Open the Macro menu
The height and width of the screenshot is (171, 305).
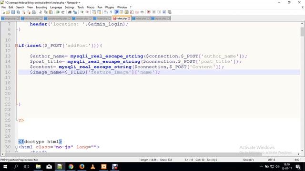point(91,7)
